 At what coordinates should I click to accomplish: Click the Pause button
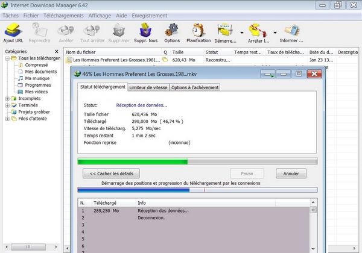(247, 173)
